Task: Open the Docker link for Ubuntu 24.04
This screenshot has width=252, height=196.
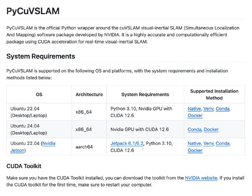Action: [211, 130]
